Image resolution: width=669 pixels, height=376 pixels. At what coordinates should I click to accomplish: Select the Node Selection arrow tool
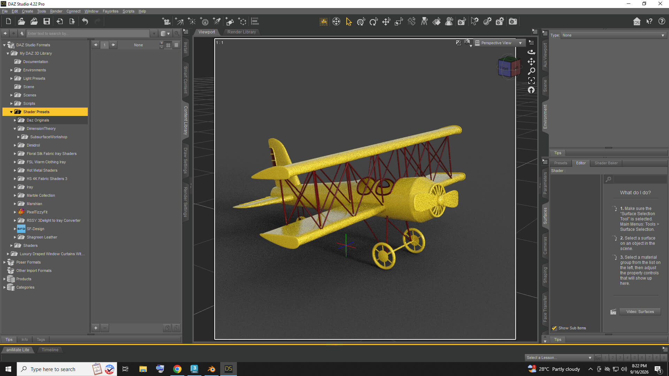tap(348, 22)
